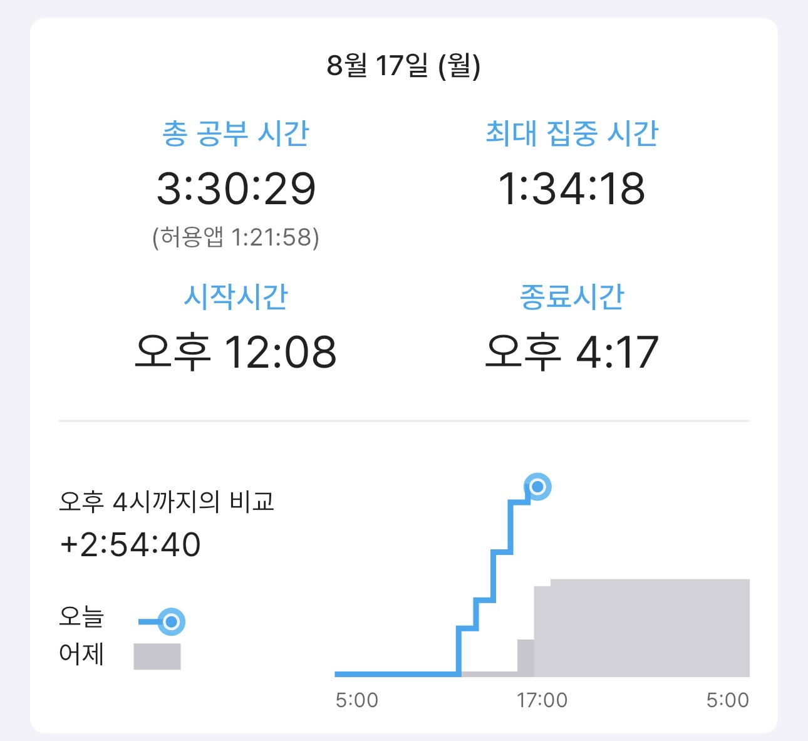Tap the gray 어제 legend swatch
808x741 pixels.
pyautogui.click(x=157, y=656)
